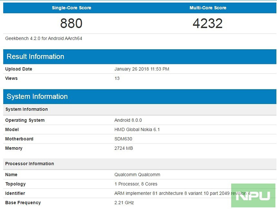Select the 'Android 8.0.0' value
Viewport: 277px width, 209px height.
(128, 120)
